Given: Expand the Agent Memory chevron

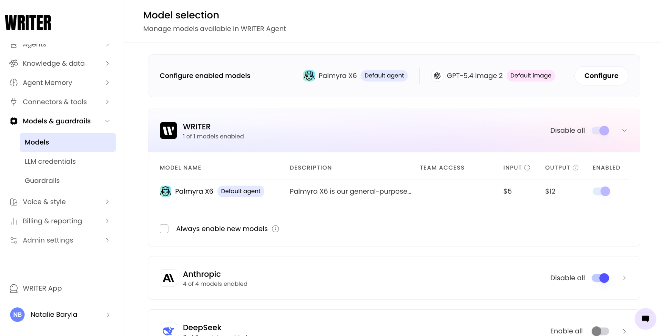Looking at the screenshot, I should pyautogui.click(x=107, y=83).
